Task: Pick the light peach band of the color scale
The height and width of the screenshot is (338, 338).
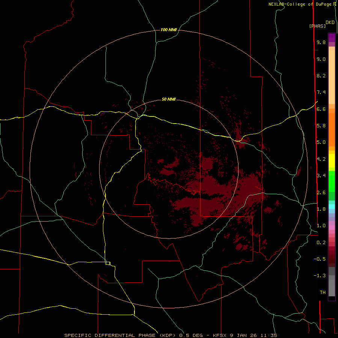Action: pos(332,77)
